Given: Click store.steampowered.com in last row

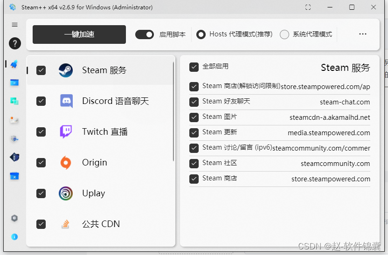Looking at the screenshot, I should pyautogui.click(x=331, y=179).
